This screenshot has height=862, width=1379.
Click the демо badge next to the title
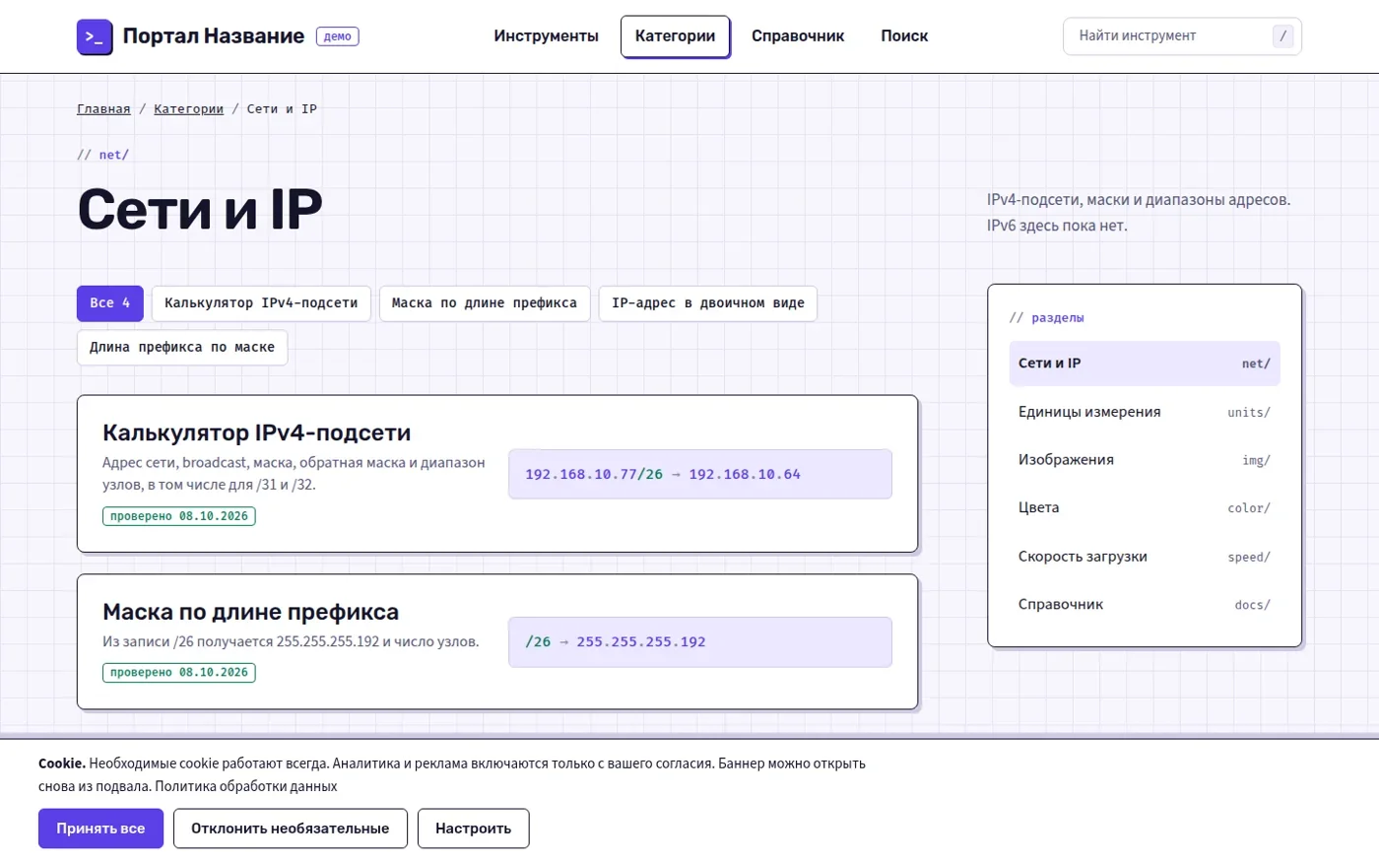pyautogui.click(x=338, y=36)
